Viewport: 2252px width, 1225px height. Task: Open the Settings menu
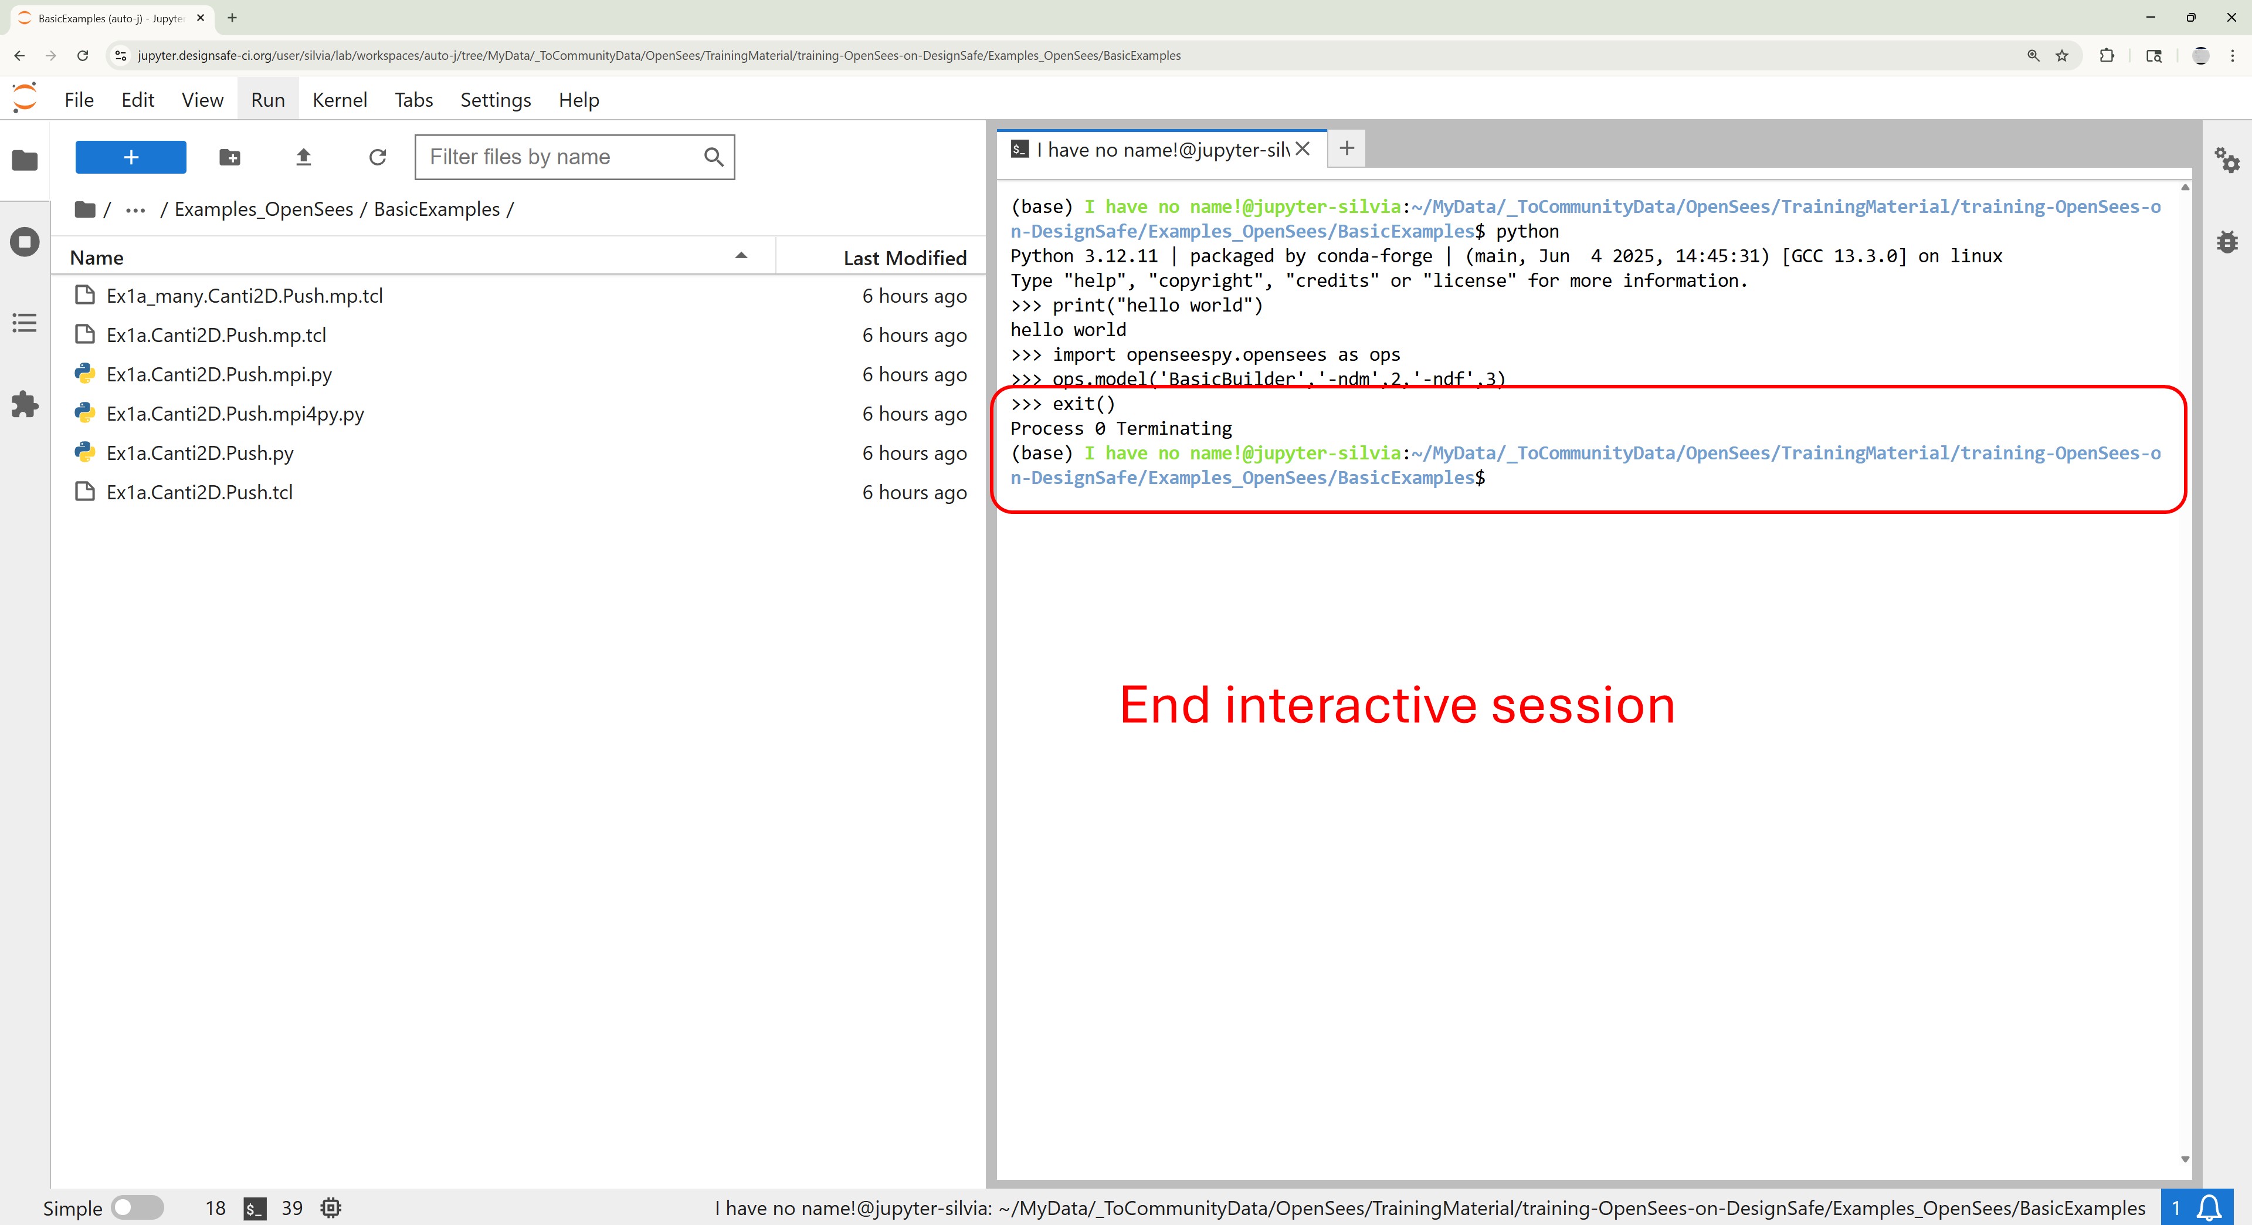[x=495, y=100]
